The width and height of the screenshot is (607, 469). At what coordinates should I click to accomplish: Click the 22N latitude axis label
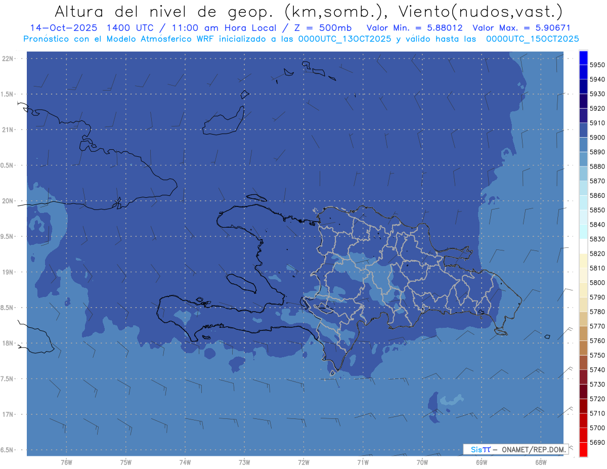click(9, 59)
